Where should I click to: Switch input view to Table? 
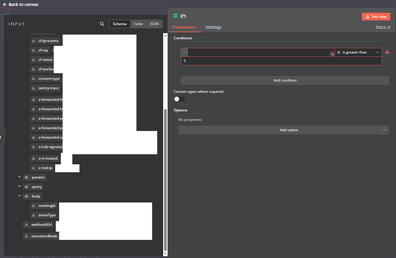(x=138, y=24)
